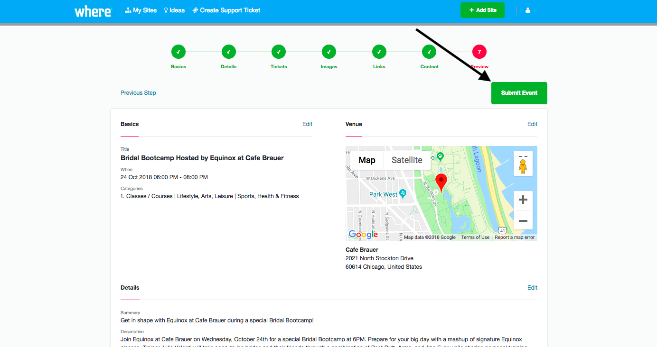Open the user account icon menu

pos(528,10)
